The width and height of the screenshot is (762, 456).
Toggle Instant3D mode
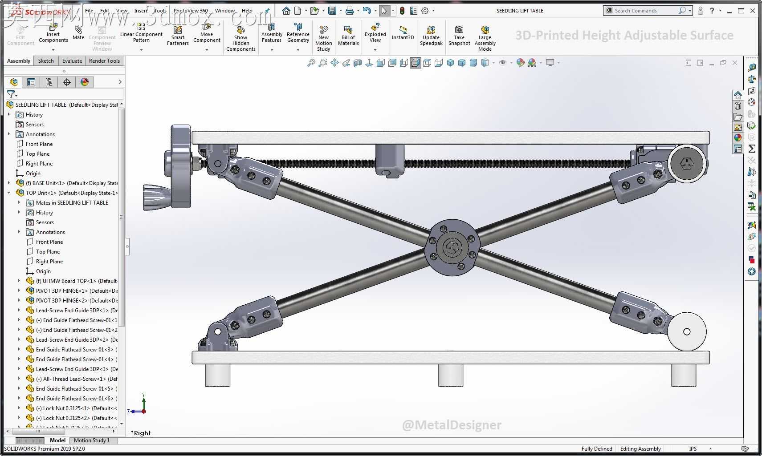pos(403,32)
